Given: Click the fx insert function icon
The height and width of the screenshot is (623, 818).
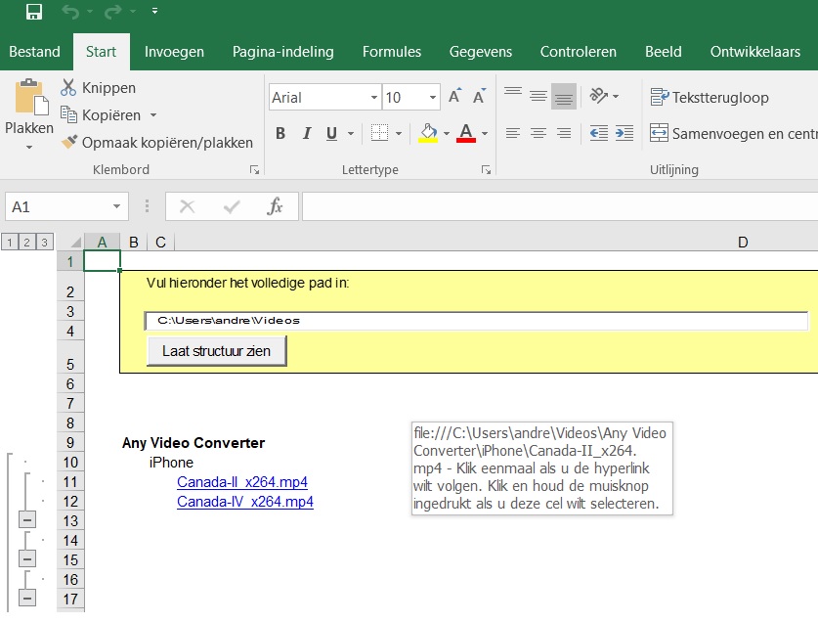Looking at the screenshot, I should 276,206.
